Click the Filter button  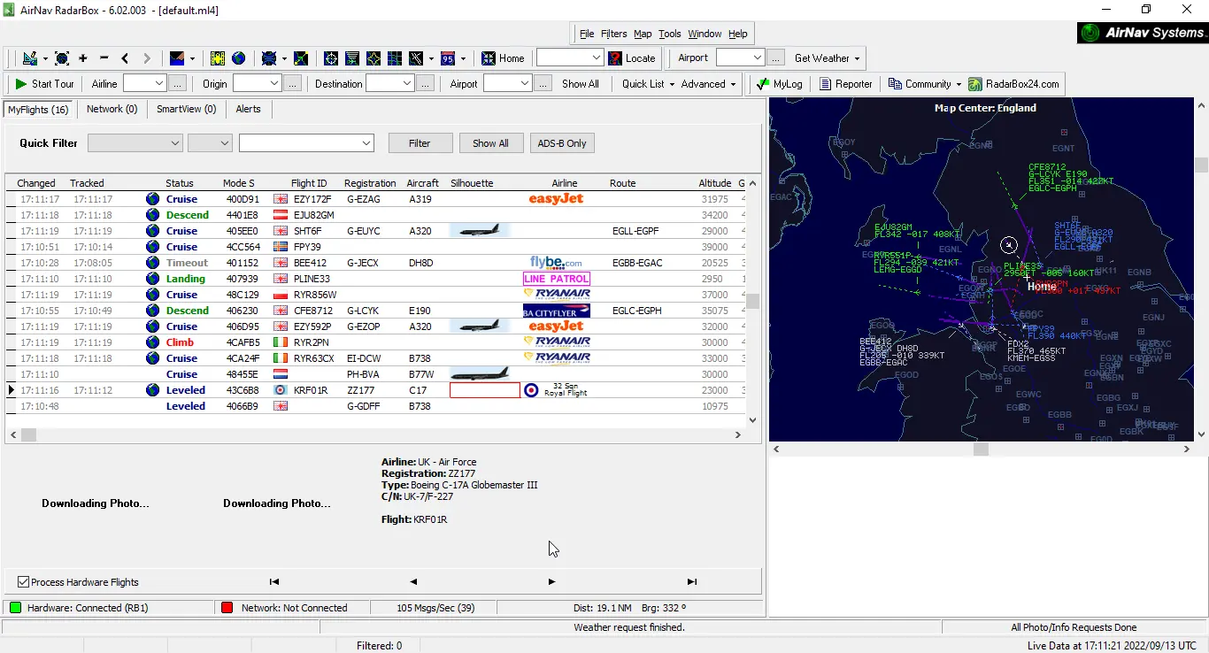coord(420,143)
